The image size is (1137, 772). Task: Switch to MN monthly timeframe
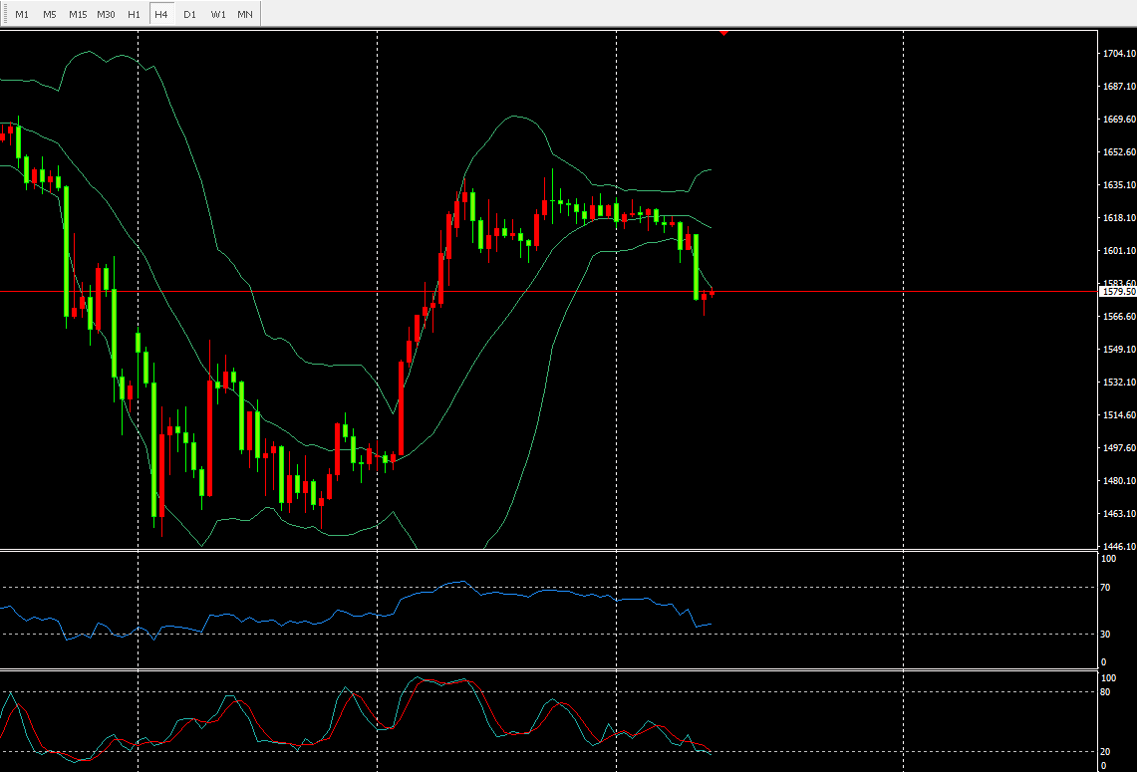pyautogui.click(x=245, y=15)
